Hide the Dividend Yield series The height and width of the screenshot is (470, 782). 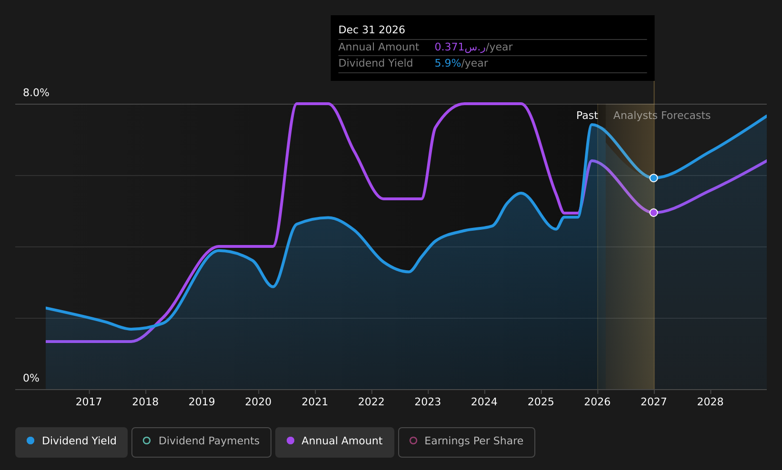71,441
